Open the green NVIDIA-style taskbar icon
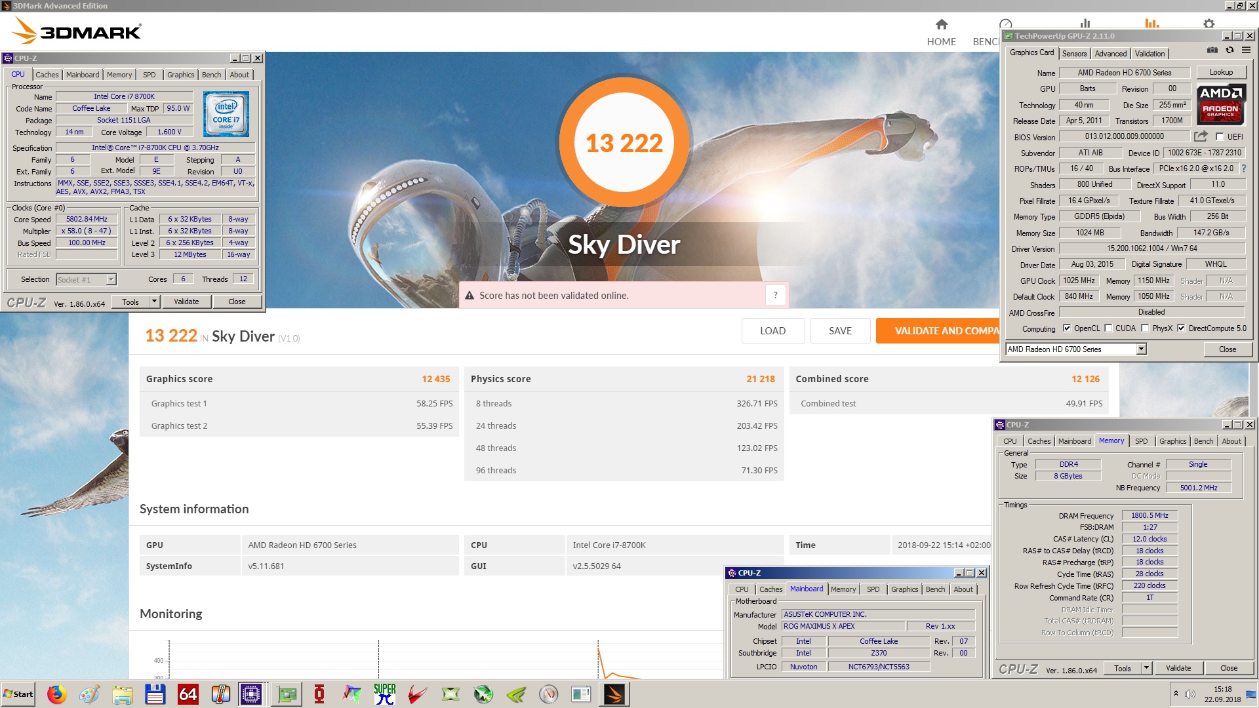The height and width of the screenshot is (708, 1259). pos(516,694)
